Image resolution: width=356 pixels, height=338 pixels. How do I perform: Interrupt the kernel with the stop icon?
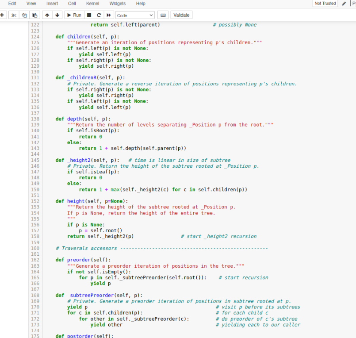pyautogui.click(x=88, y=15)
